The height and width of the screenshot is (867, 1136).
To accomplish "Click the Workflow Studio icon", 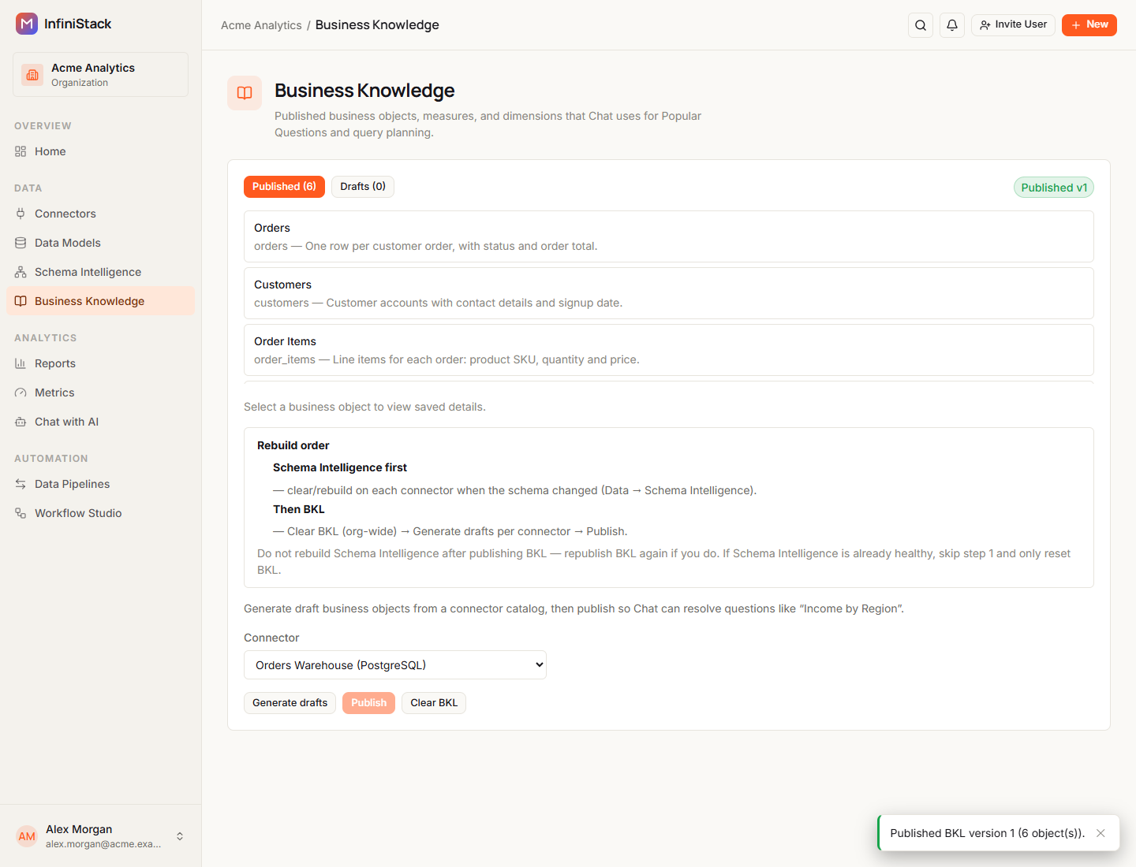I will 21,513.
